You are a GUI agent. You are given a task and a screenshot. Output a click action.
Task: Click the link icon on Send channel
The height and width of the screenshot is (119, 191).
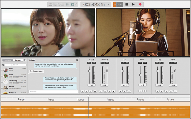(95, 91)
